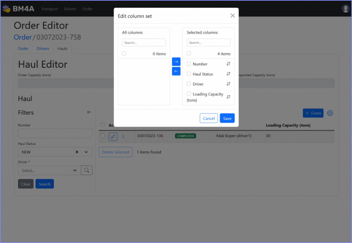
Task: Move selected columns left with arrow button
Action: point(176,71)
